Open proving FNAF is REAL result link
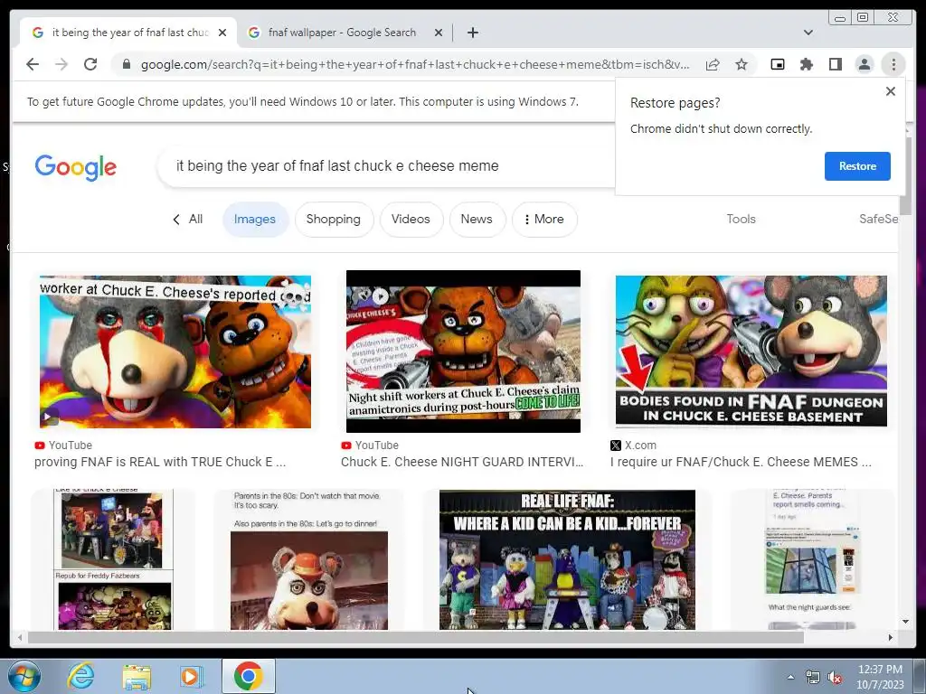Viewport: 926px width, 694px height. 160,462
